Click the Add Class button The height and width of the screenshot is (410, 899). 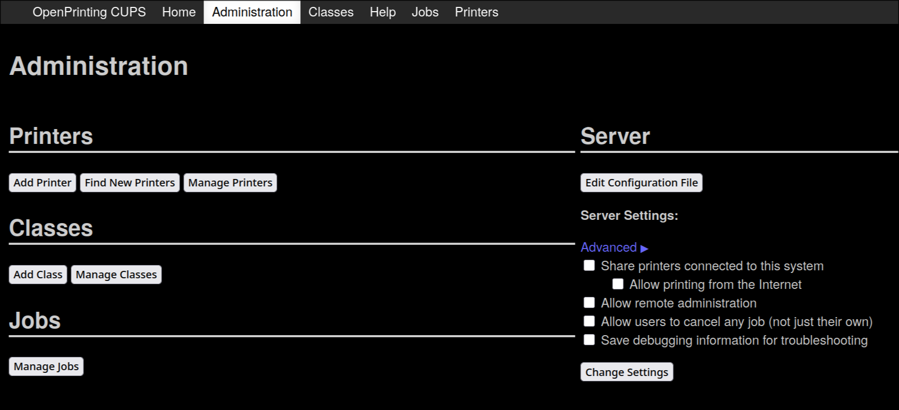click(x=38, y=275)
